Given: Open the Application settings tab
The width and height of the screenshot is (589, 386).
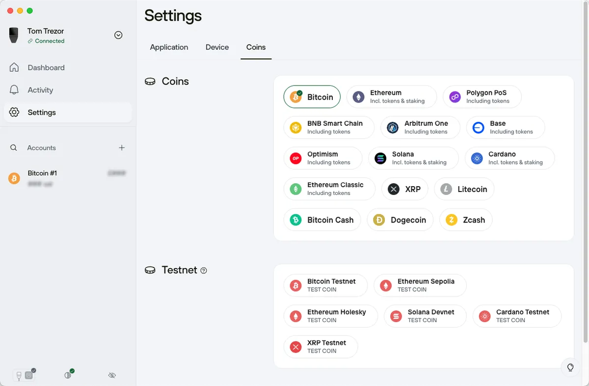Looking at the screenshot, I should tap(169, 47).
